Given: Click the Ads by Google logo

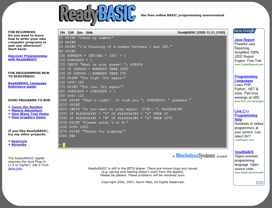Looking at the screenshot, I should [244, 31].
